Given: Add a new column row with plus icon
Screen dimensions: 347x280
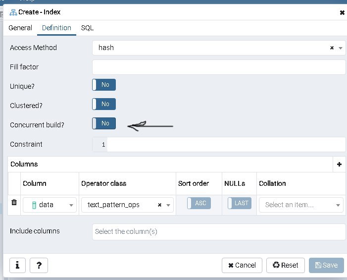Looking at the screenshot, I should pos(339,164).
